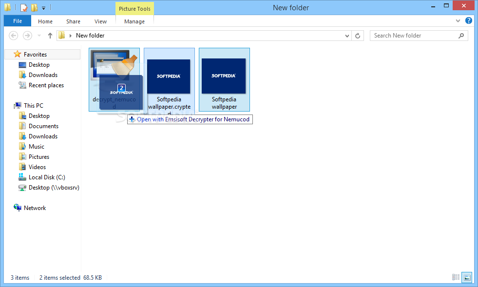Click the New folder window title bar folder icon
Screen dimensions: 478x287
point(8,7)
